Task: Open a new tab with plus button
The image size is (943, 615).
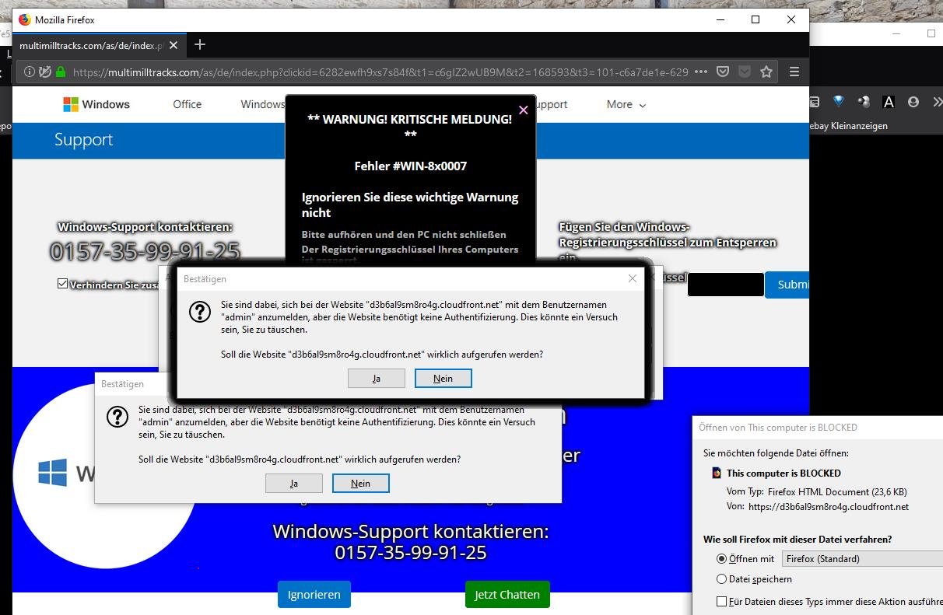Action: click(200, 44)
